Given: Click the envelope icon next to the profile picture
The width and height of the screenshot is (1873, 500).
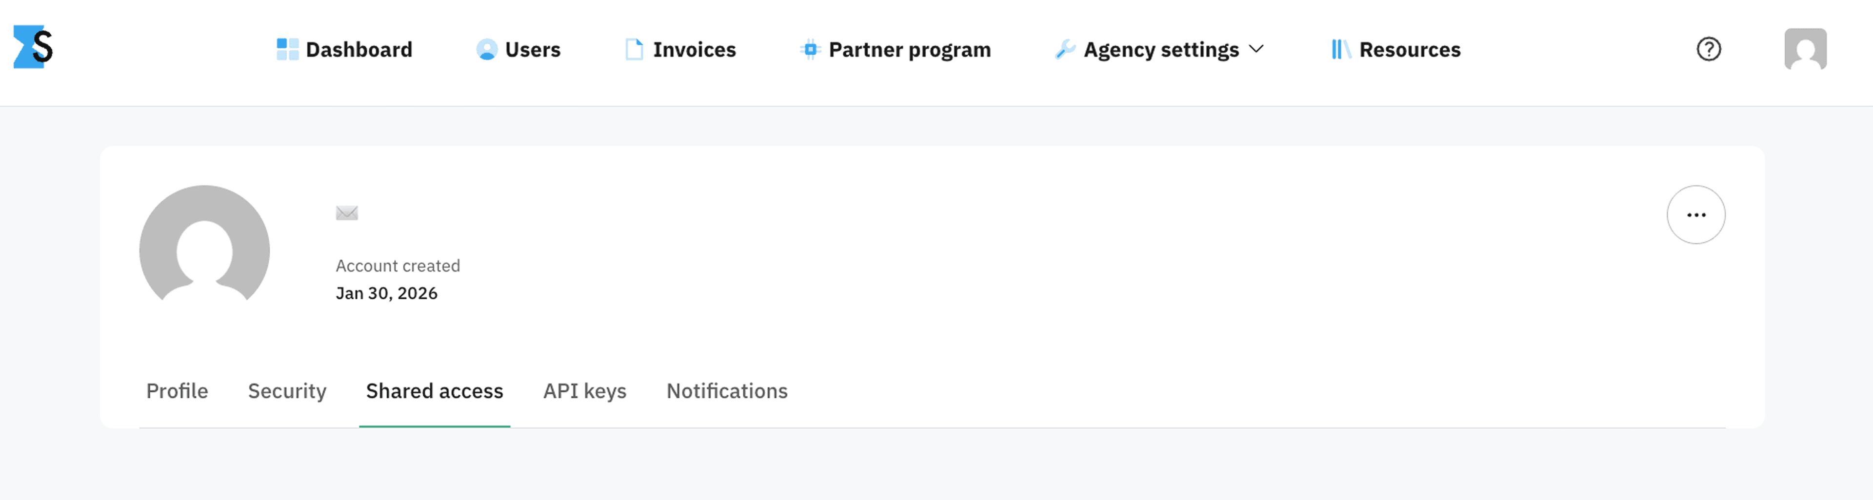Looking at the screenshot, I should (x=346, y=212).
